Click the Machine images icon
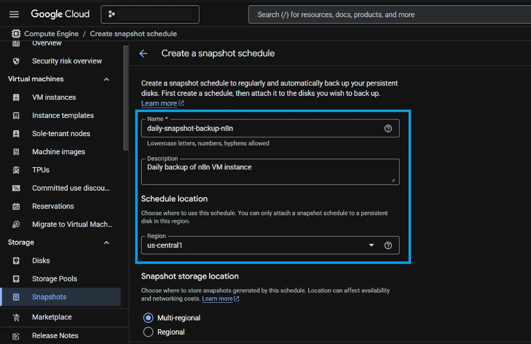The width and height of the screenshot is (531, 344). click(16, 152)
